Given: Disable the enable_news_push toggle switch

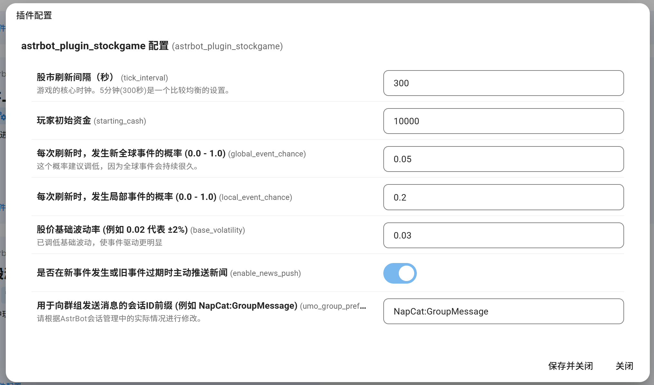Looking at the screenshot, I should [400, 273].
